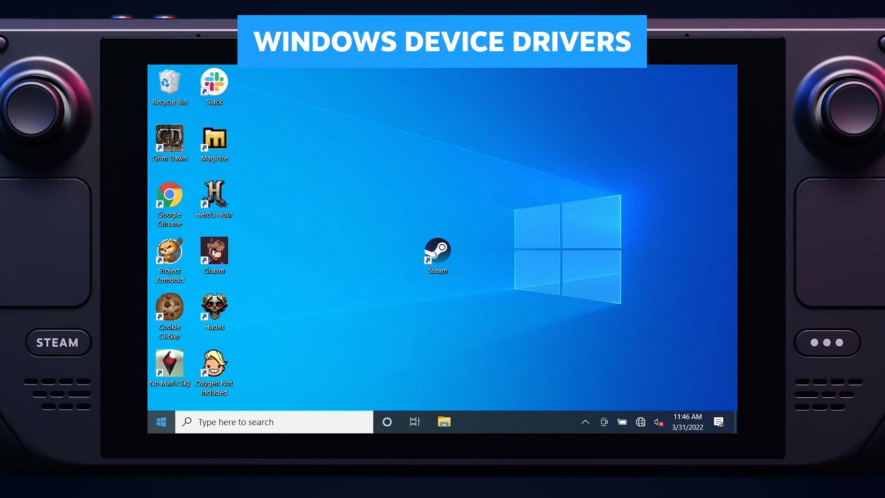Select the Magicite desktop shortcut
Image resolution: width=885 pixels, height=498 pixels.
[x=214, y=139]
